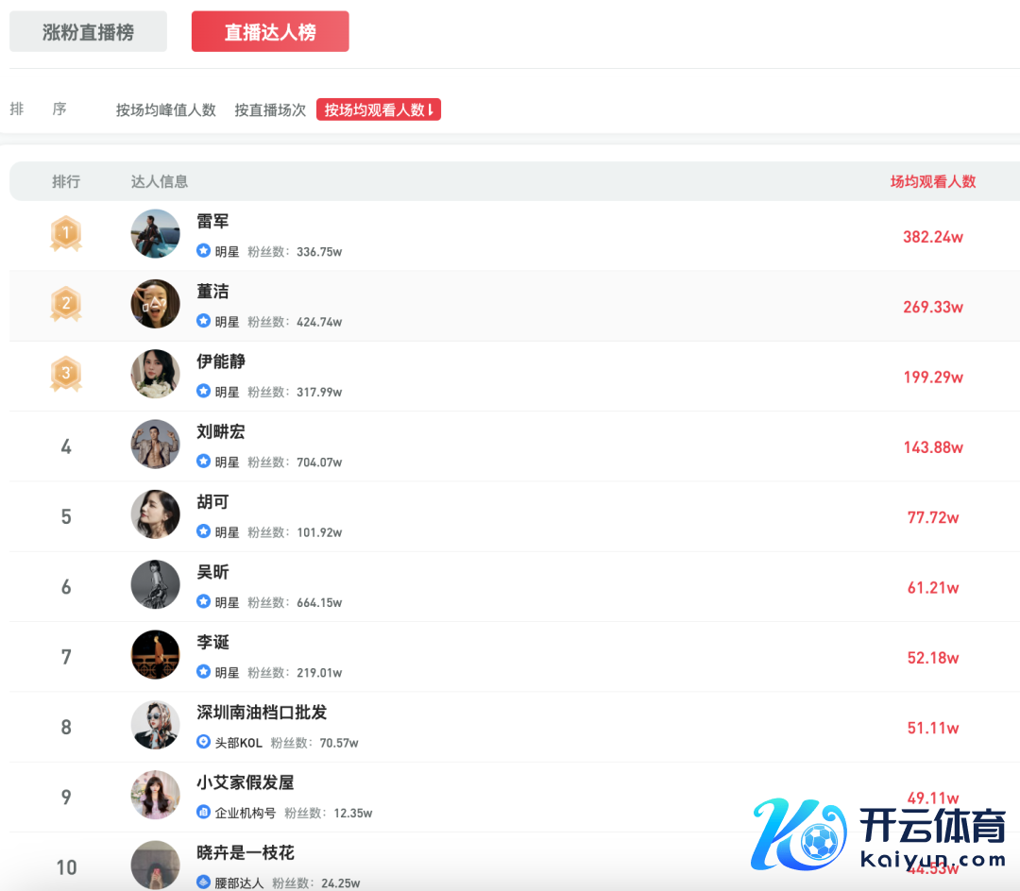This screenshot has width=1020, height=891.
Task: Click the 开云体育 Kaiyun logo
Action: [879, 834]
